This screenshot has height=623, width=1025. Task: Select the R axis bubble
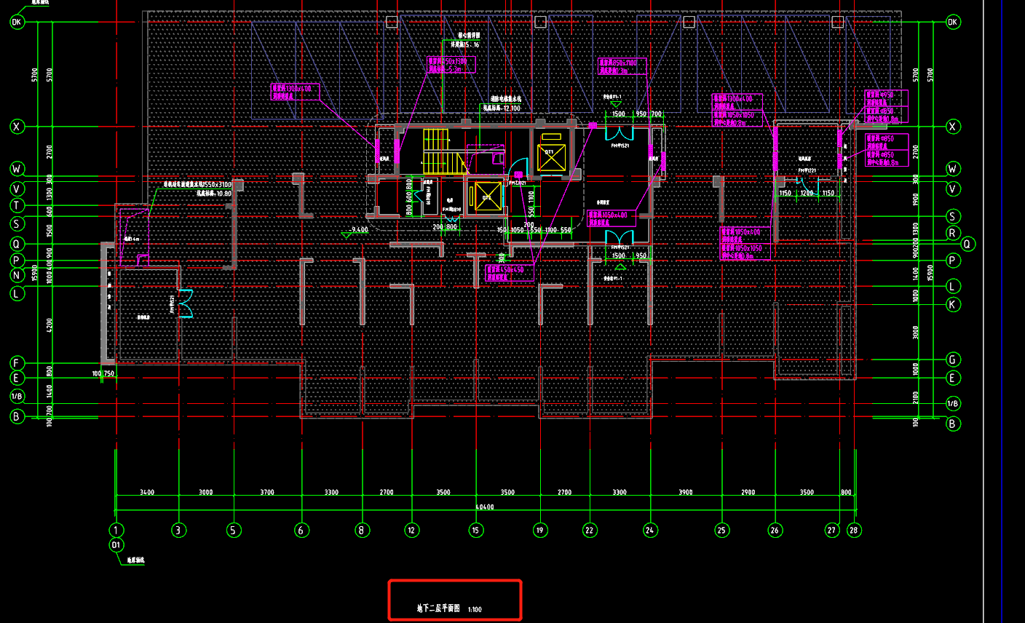click(953, 233)
